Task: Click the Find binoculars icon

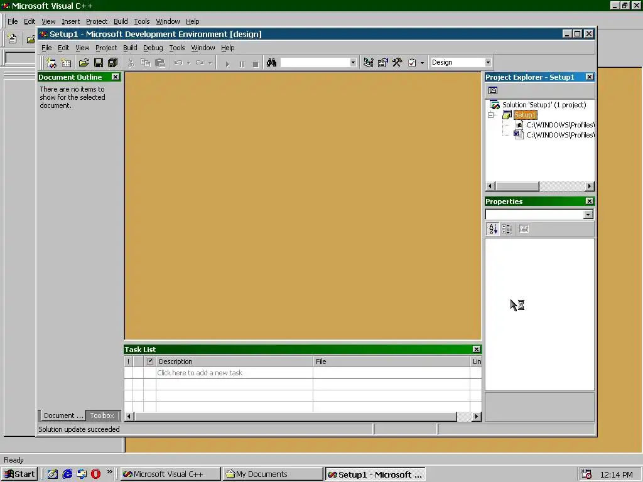Action: point(271,63)
